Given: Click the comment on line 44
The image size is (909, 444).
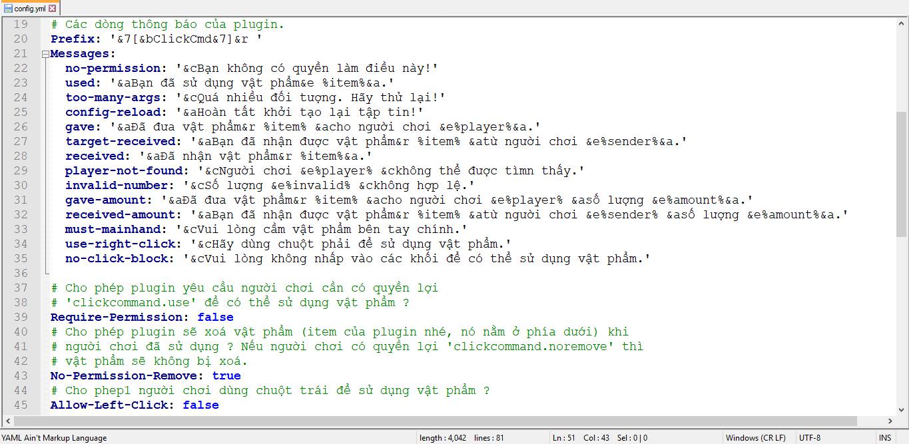Looking at the screenshot, I should (x=270, y=391).
